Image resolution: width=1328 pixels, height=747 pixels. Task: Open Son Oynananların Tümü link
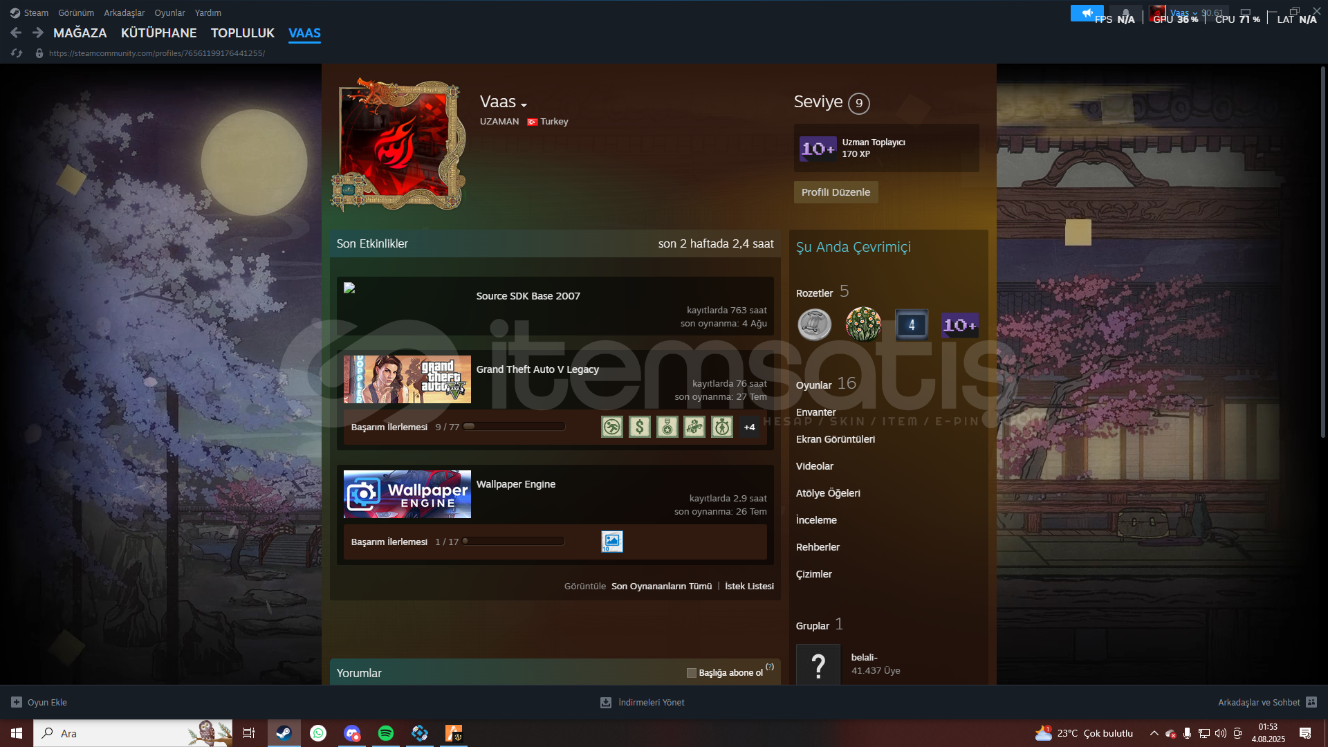click(661, 586)
